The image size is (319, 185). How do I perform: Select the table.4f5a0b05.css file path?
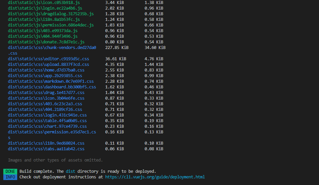click(47, 121)
